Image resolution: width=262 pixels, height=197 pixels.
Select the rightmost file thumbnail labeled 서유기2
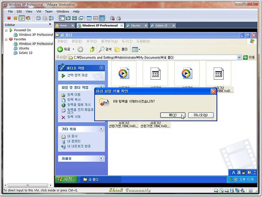click(219, 73)
